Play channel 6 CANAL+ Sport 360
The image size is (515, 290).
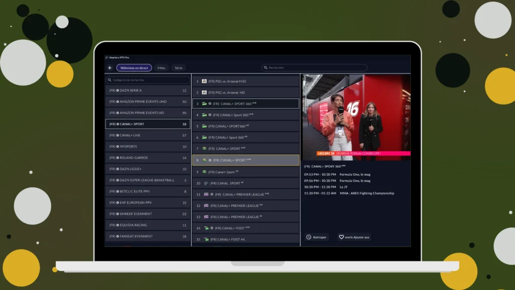pyautogui.click(x=245, y=137)
